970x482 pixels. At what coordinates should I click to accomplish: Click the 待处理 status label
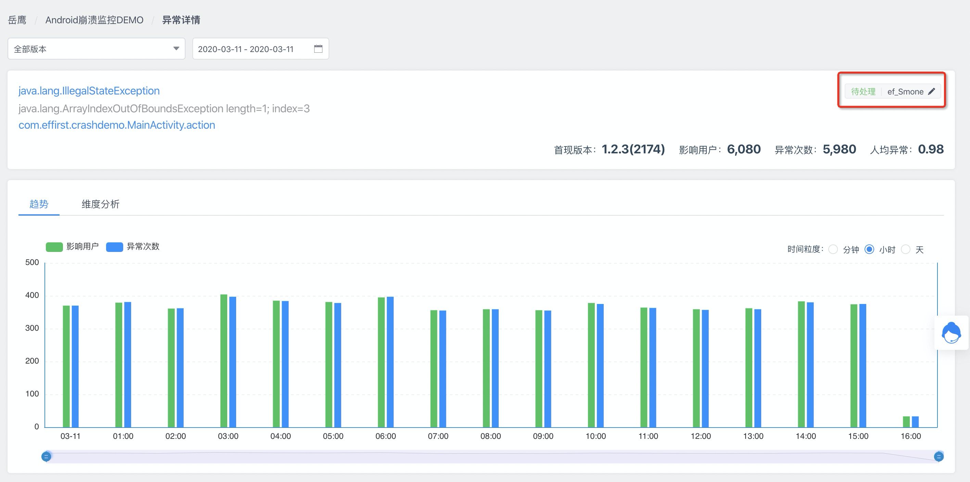tap(863, 91)
